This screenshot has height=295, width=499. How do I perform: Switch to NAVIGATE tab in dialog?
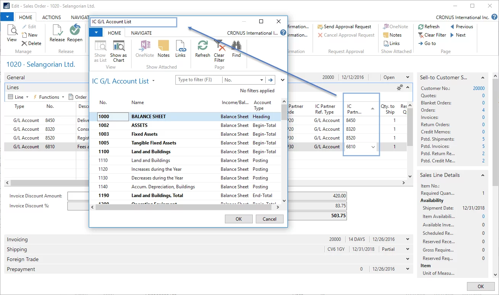click(x=141, y=33)
